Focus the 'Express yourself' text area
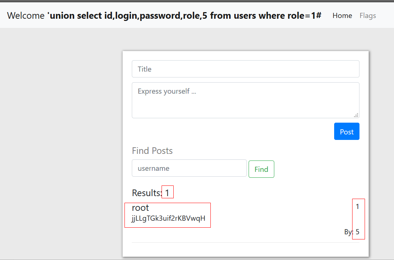The image size is (394, 260). (245, 100)
